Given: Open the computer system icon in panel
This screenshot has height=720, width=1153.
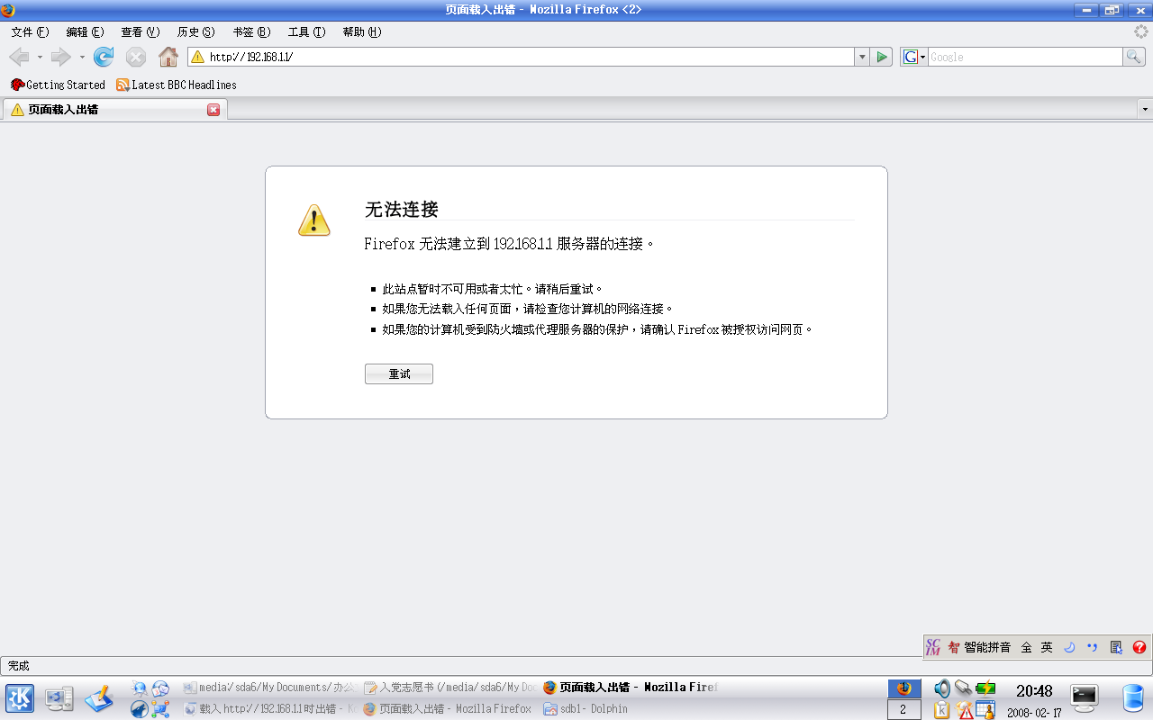Looking at the screenshot, I should coord(59,699).
